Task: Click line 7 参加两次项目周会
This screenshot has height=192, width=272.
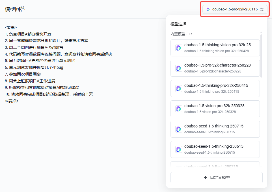Action: click(x=23, y=74)
